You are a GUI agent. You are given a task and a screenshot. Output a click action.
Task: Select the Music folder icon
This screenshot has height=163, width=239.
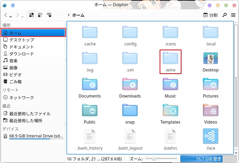(170, 85)
